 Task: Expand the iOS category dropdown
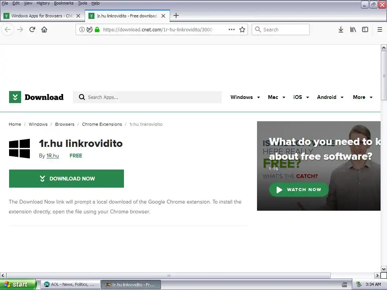tap(301, 97)
